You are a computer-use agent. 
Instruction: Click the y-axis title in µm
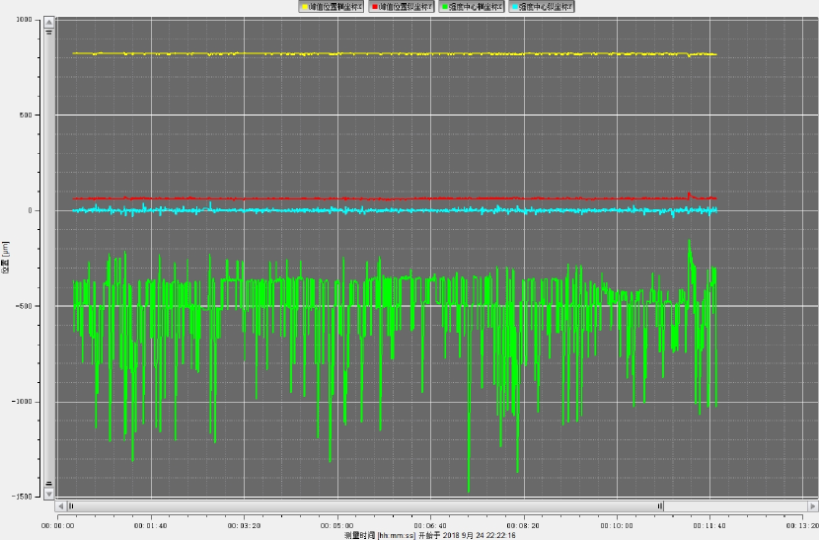5,258
